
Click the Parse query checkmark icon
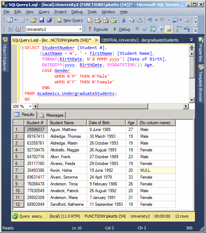coord(145,29)
